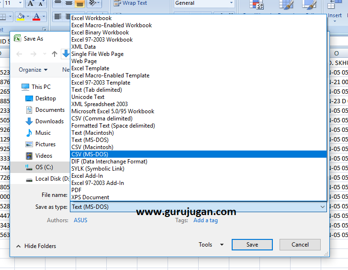Click the Fill Color bucket icon

click(21, 16)
